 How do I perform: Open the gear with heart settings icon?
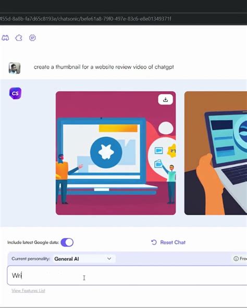pos(32,37)
